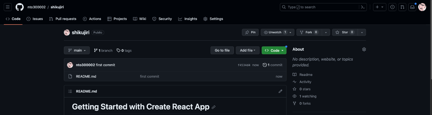
Task: View the 0 tags link
Action: pos(124,50)
